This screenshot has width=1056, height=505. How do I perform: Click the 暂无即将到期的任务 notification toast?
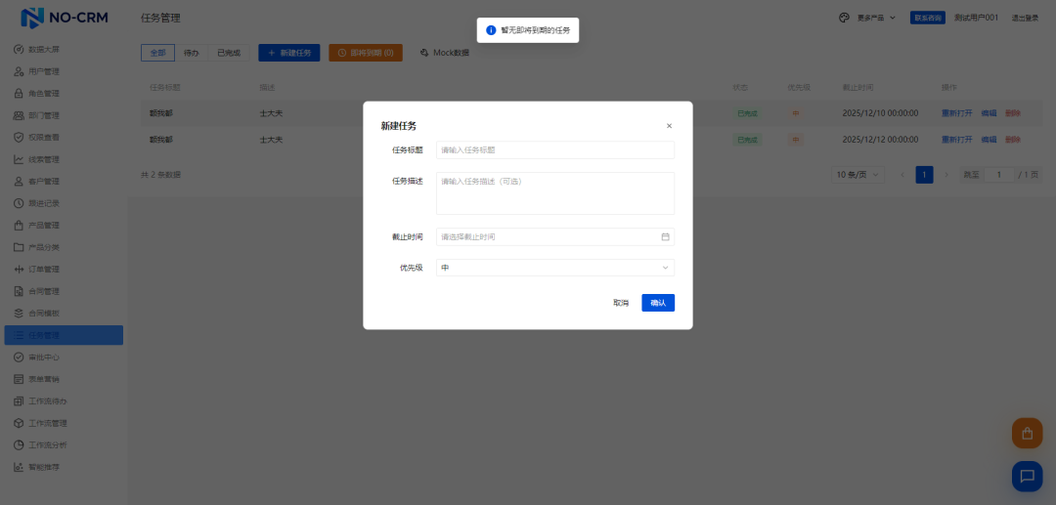click(x=528, y=30)
